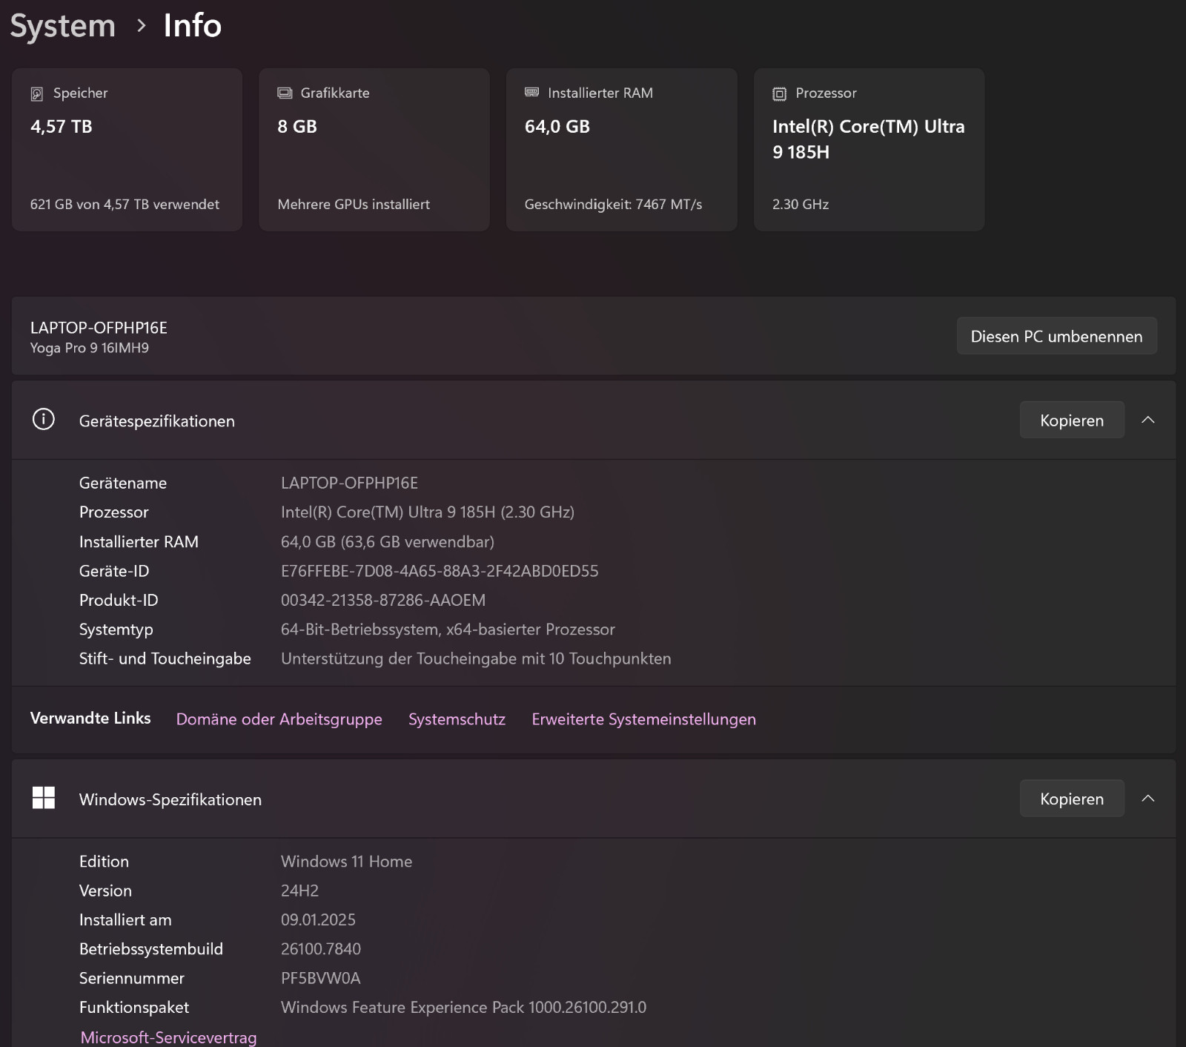Click the Seriennummer value PF5BVW0A
Viewport: 1186px width, 1047px height.
[320, 978]
